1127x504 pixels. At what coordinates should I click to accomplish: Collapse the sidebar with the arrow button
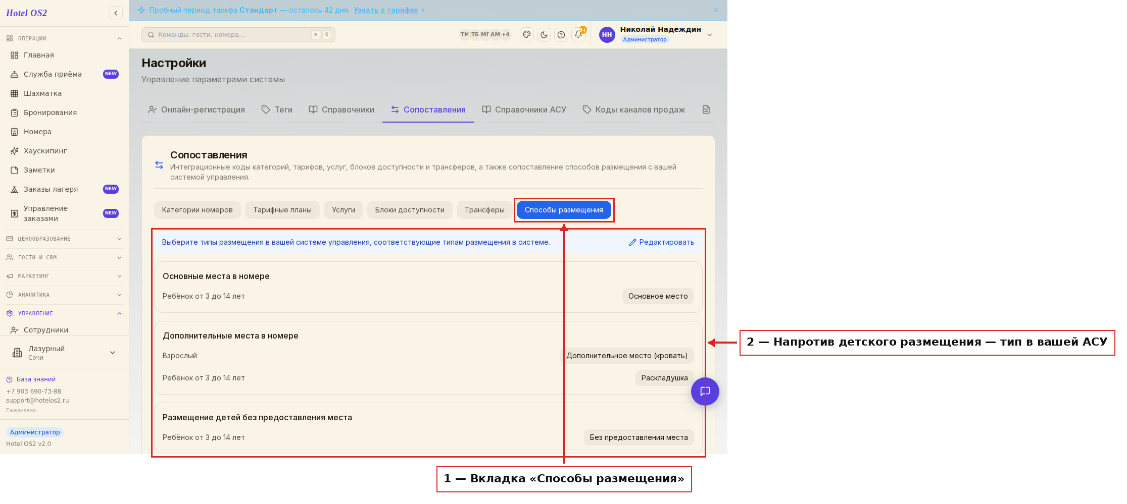116,13
